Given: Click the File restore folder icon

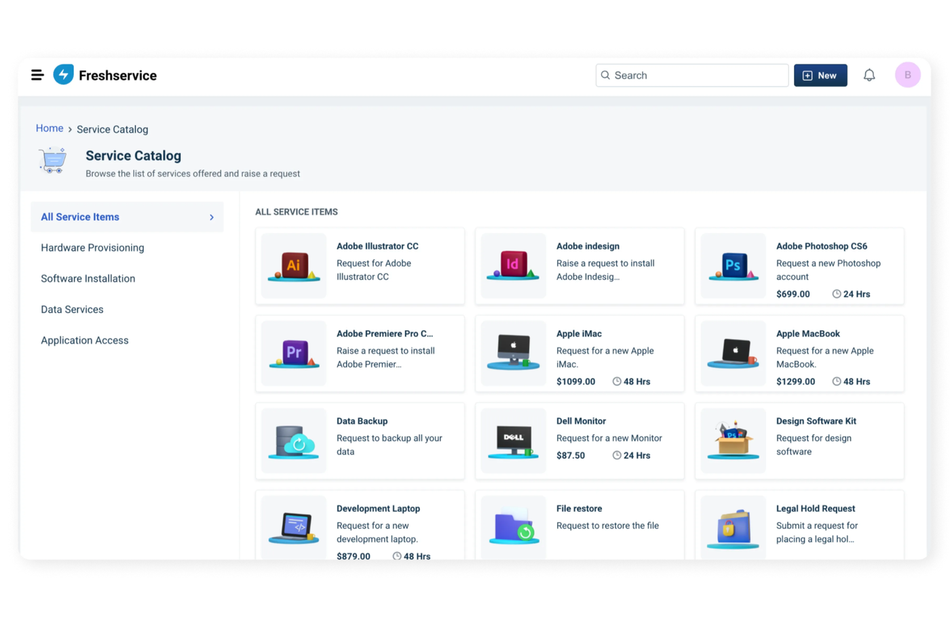Looking at the screenshot, I should coord(515,528).
